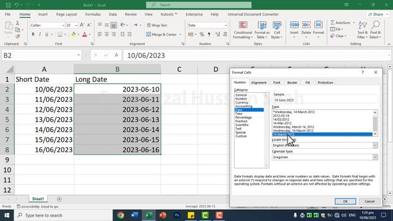Select Time in the Category list
393x221 pixels.
click(239, 114)
